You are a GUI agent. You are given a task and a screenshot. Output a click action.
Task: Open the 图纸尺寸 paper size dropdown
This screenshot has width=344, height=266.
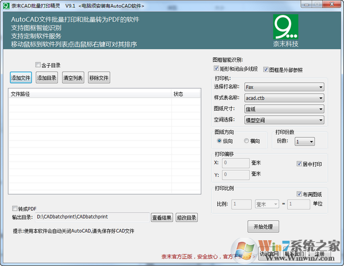(284, 109)
